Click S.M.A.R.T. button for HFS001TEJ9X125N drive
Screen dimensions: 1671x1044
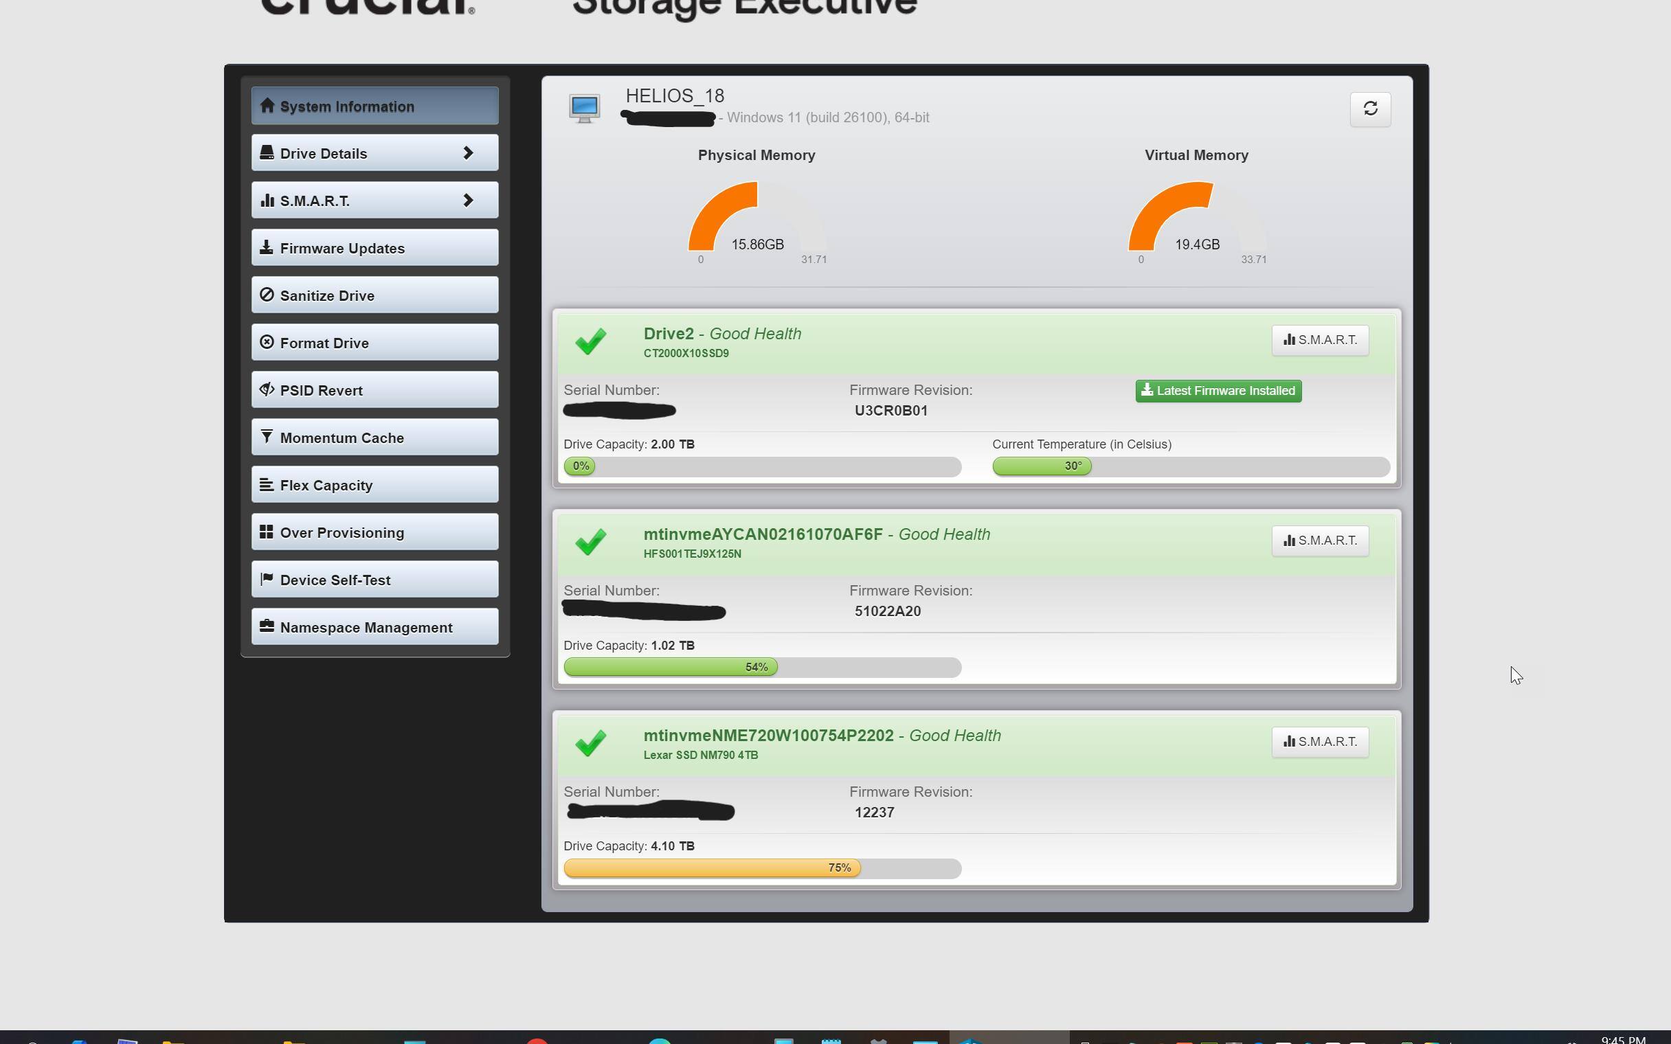click(1319, 541)
